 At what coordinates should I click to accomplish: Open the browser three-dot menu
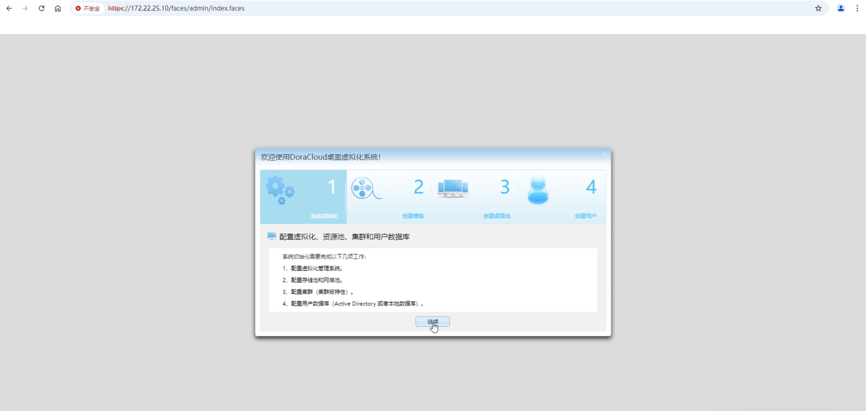point(857,8)
